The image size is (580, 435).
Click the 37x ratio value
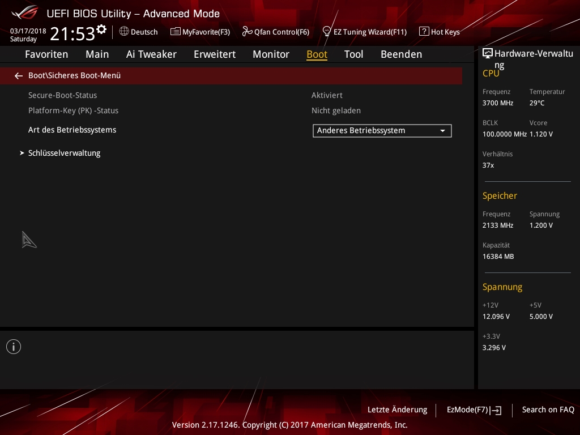tap(488, 165)
